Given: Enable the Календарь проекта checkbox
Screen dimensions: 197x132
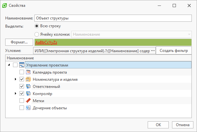Looking at the screenshot, I should [22, 72].
